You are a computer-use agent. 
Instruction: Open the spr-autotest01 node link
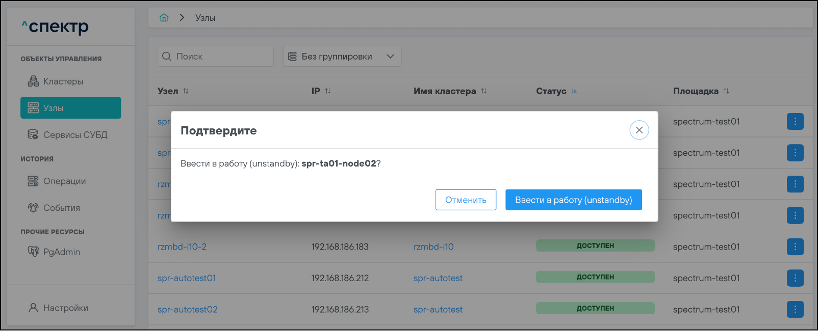pyautogui.click(x=187, y=278)
